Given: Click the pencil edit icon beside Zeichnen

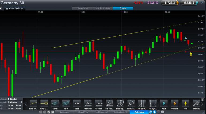Looking at the screenshot, I should coord(151,112).
